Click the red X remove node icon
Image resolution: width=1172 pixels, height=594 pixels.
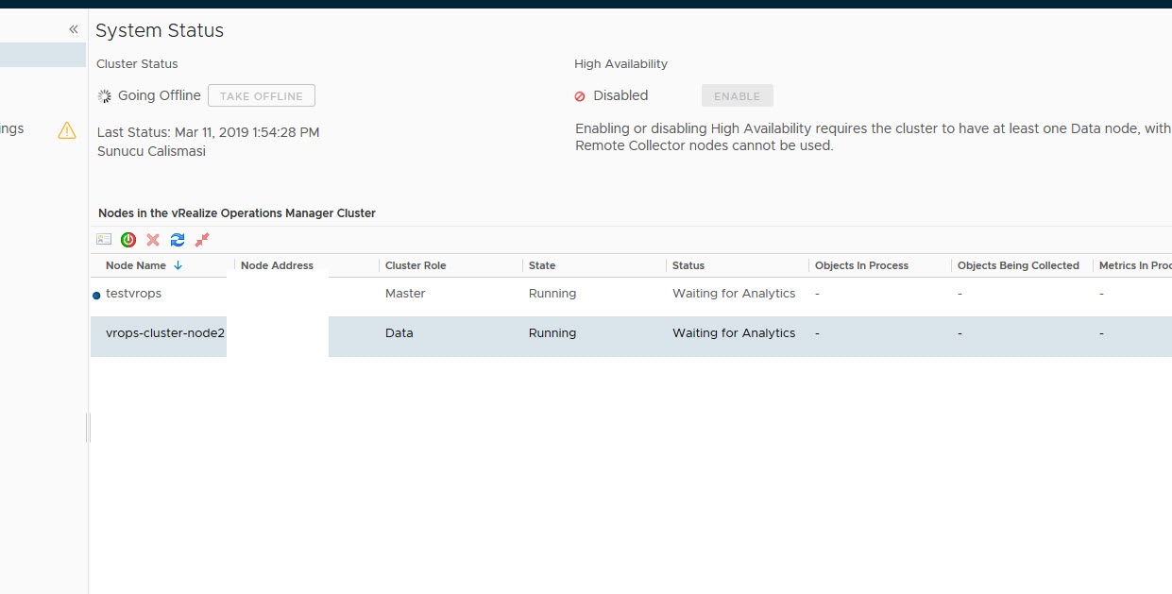click(x=153, y=240)
